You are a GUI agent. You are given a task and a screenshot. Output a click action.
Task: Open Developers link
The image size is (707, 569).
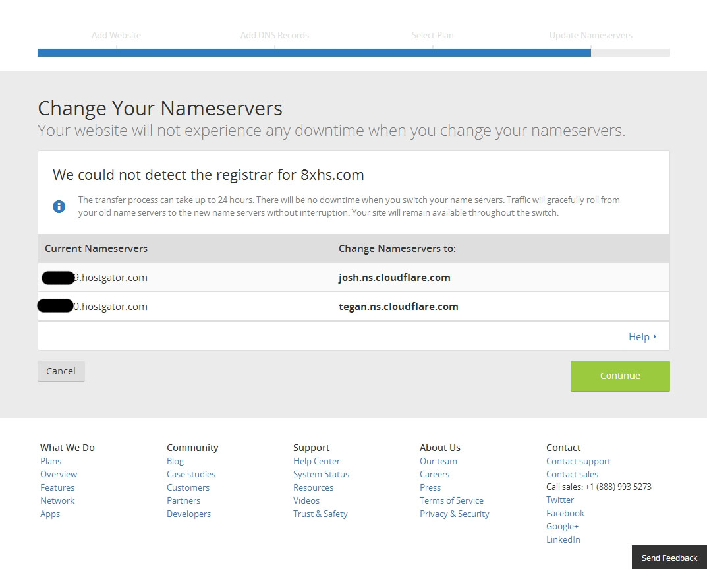point(189,514)
